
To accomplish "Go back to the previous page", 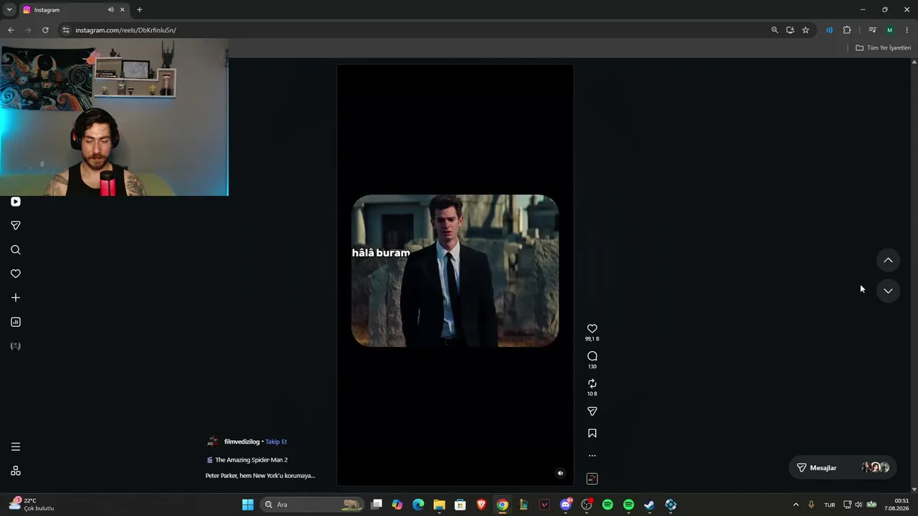I will 11,30.
